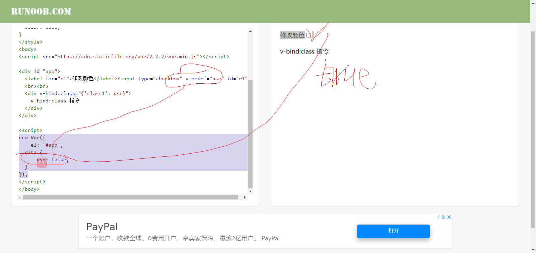Click the '});' code line
The image size is (536, 253).
point(23,174)
